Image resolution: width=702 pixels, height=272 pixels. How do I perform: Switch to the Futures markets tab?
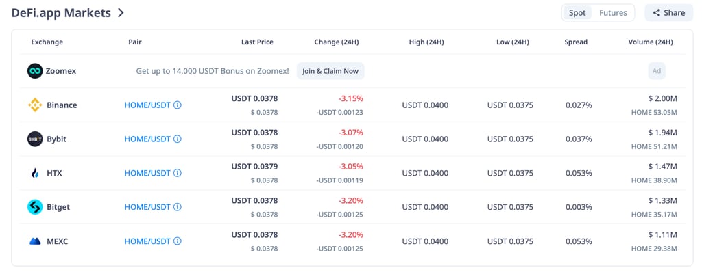613,12
